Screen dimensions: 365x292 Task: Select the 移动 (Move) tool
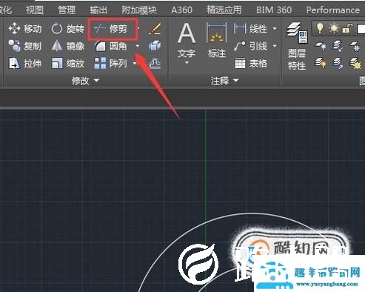pyautogui.click(x=24, y=29)
